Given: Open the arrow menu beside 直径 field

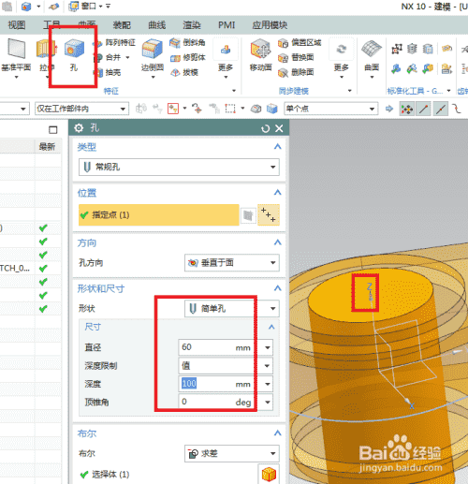Looking at the screenshot, I should coord(268,347).
